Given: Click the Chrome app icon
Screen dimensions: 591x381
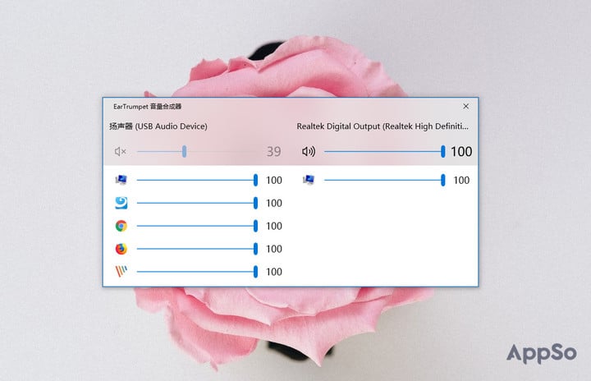Looking at the screenshot, I should coord(121,226).
